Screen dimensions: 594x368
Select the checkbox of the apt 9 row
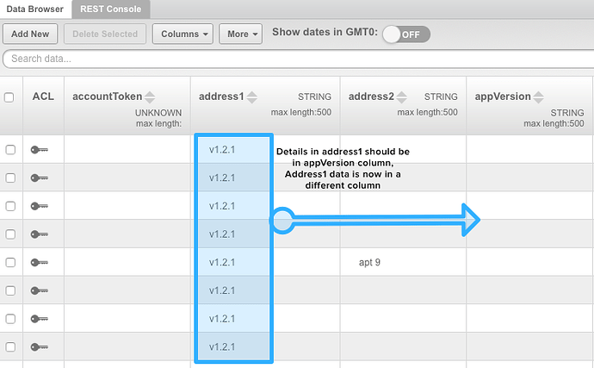click(10, 263)
